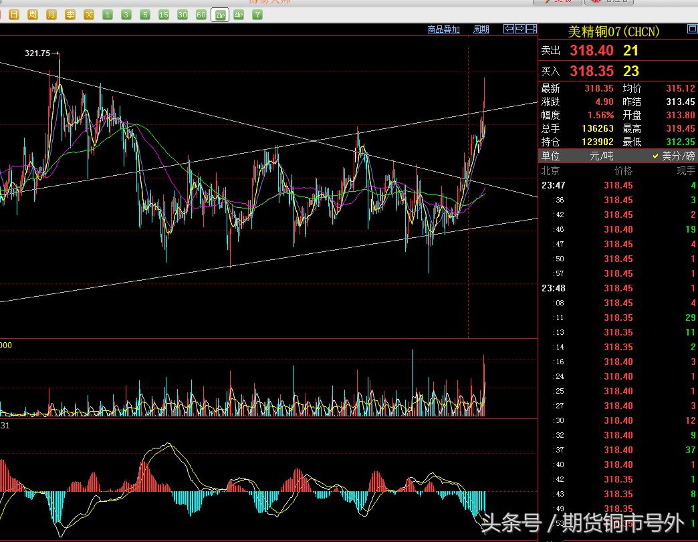The image size is (698, 542).
Task: Select the 元/吨 unit option
Action: pyautogui.click(x=602, y=156)
